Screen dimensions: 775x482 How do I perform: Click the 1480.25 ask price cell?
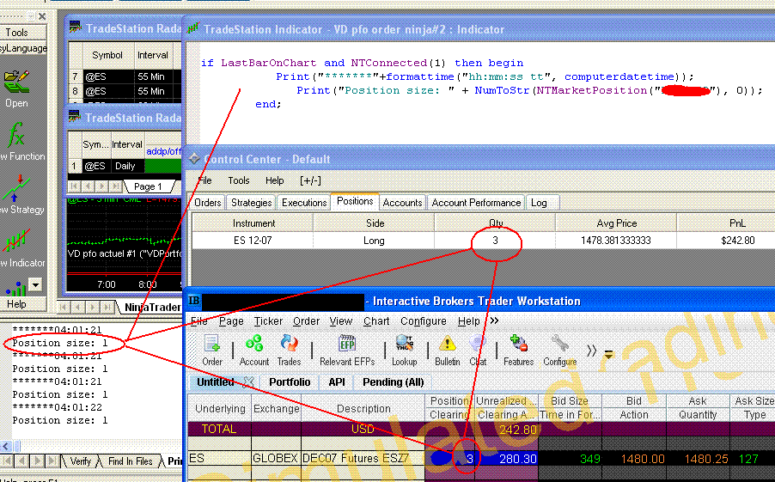(x=705, y=459)
